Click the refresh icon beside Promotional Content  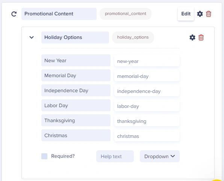(14, 14)
